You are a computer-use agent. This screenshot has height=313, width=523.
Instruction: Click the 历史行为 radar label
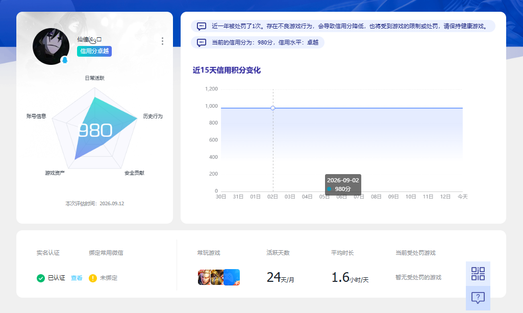coord(153,116)
